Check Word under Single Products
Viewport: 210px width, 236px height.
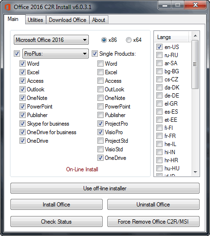click(x=100, y=64)
